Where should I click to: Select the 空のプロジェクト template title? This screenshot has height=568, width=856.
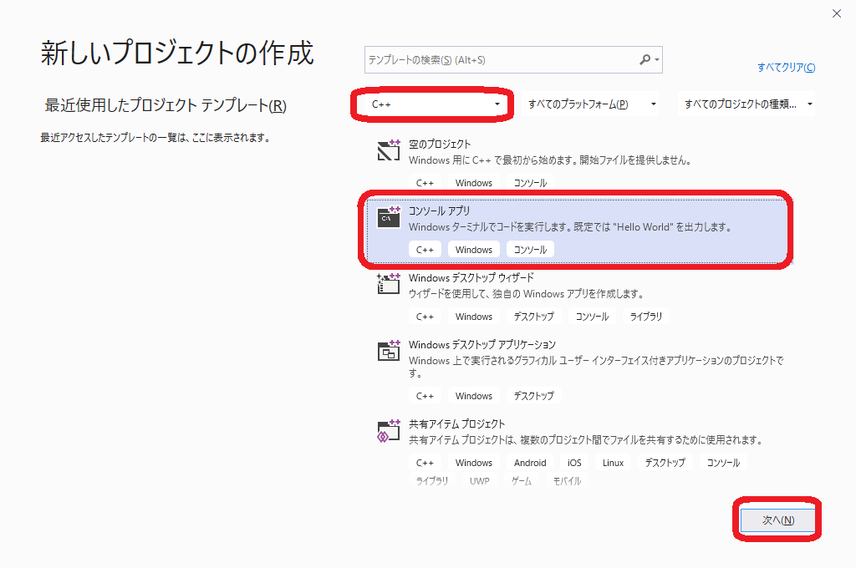[x=440, y=145]
